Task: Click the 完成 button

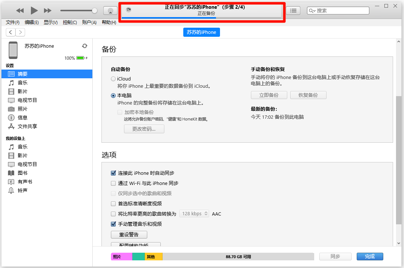Action: (370, 257)
